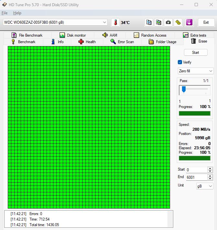Click the Pass count slider thumb

click(184, 89)
